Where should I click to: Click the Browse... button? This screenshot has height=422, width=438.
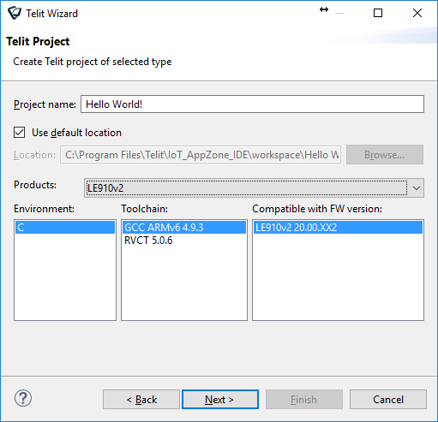[x=385, y=155]
